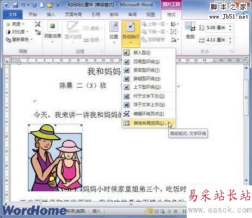The image size is (252, 218).
Task: Select 四周型环绕(S) square wrapping
Action: (149, 62)
